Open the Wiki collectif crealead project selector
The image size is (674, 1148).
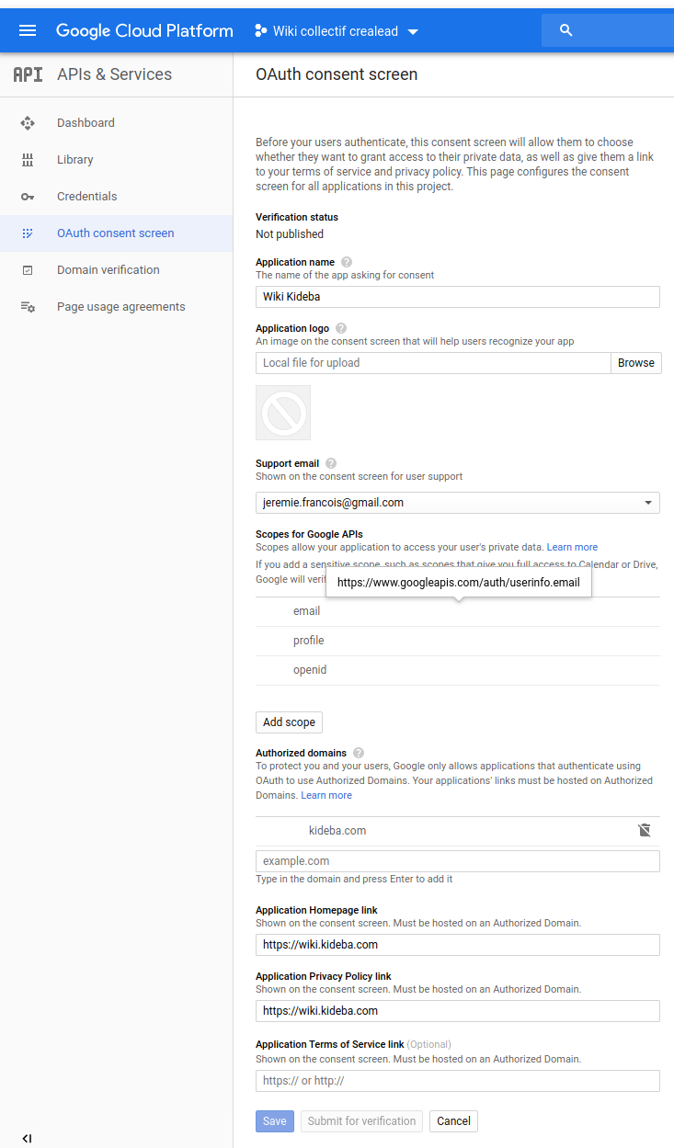337,30
